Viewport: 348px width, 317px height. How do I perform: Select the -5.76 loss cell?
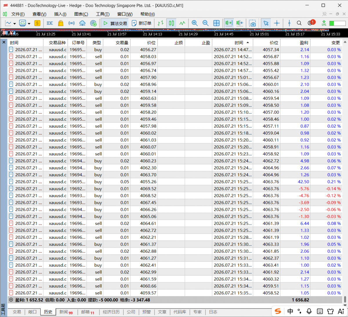coord(295,189)
